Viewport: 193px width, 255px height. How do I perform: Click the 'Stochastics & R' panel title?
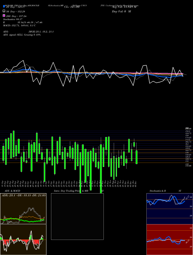(x=157, y=191)
